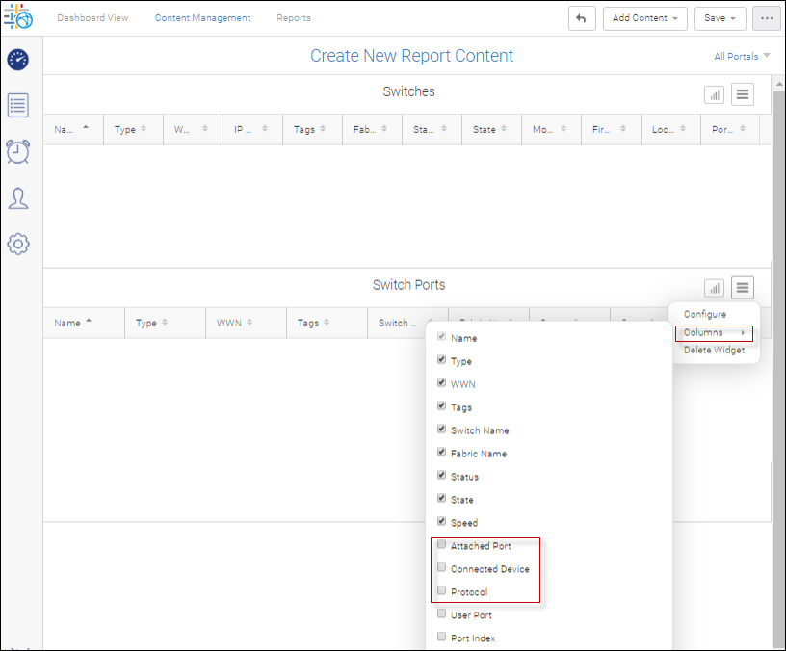
Task: Open the alarm clock sidebar icon
Action: coord(17,151)
